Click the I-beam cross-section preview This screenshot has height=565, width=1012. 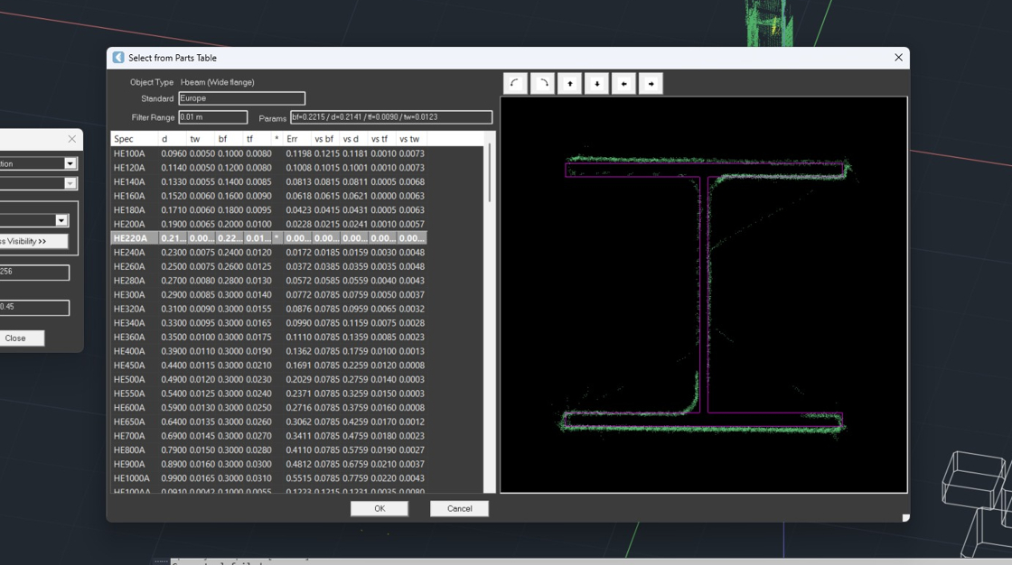[x=704, y=295]
